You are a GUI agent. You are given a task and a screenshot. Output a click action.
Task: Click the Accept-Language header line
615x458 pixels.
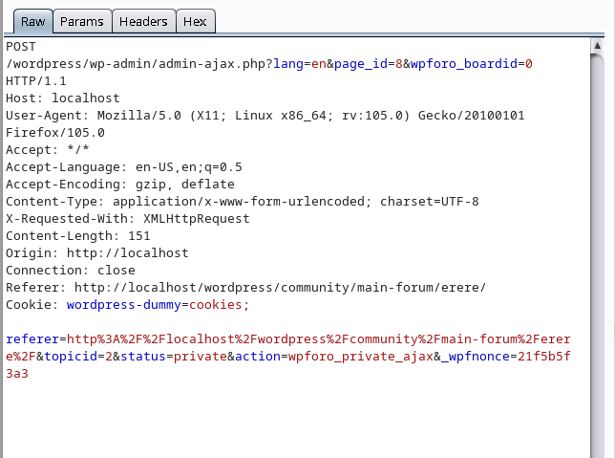pyautogui.click(x=124, y=167)
